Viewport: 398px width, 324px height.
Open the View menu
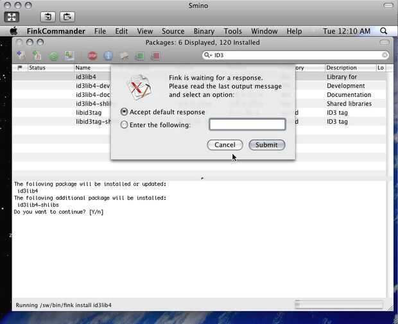pos(144,31)
